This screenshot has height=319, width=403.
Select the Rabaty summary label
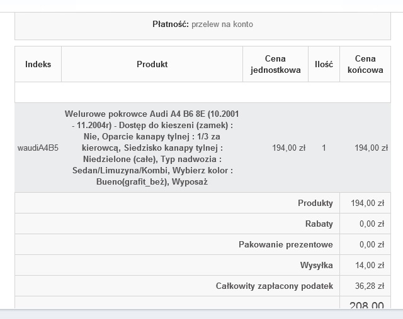coord(319,224)
